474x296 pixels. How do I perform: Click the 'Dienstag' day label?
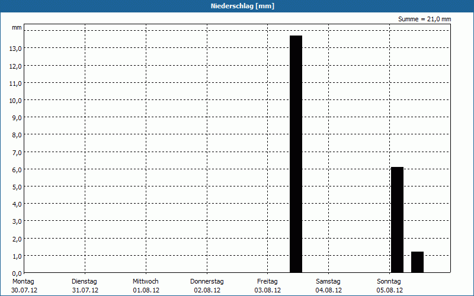coord(84,281)
